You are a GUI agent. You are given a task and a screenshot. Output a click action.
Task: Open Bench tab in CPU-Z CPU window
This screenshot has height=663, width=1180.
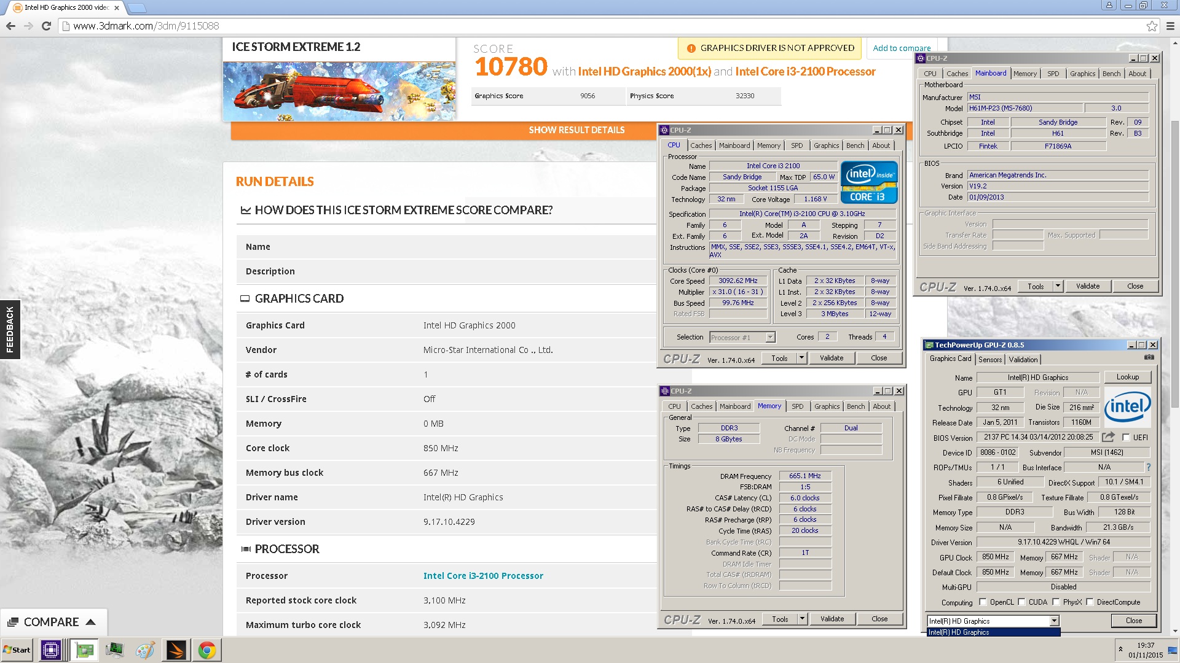tap(855, 145)
